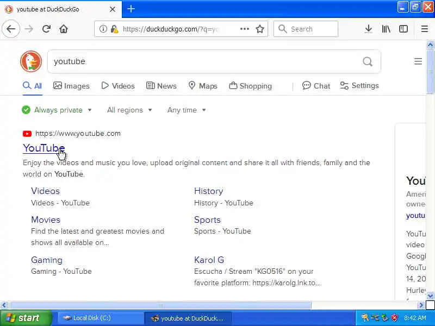The height and width of the screenshot is (326, 435).
Task: Bookmark this page with the star
Action: pos(260,29)
